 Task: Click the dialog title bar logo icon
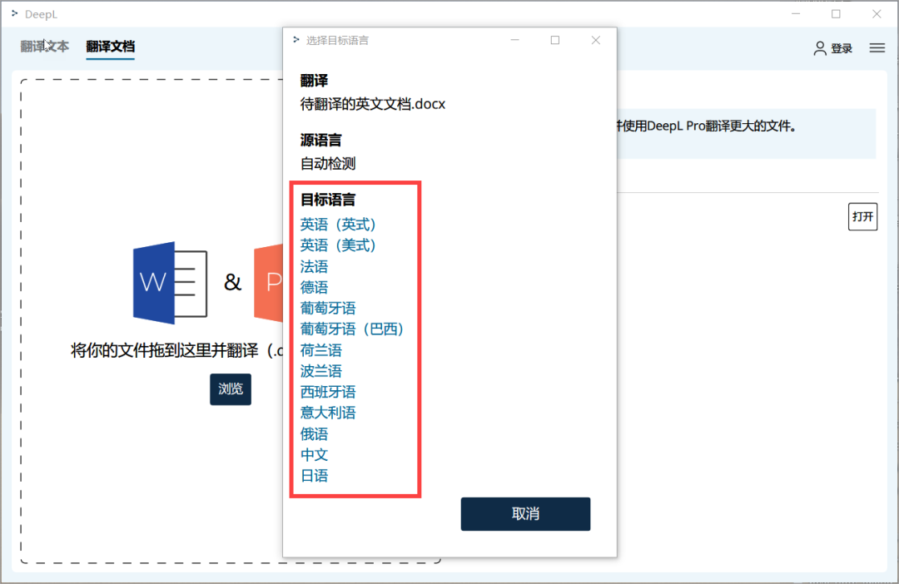[296, 40]
